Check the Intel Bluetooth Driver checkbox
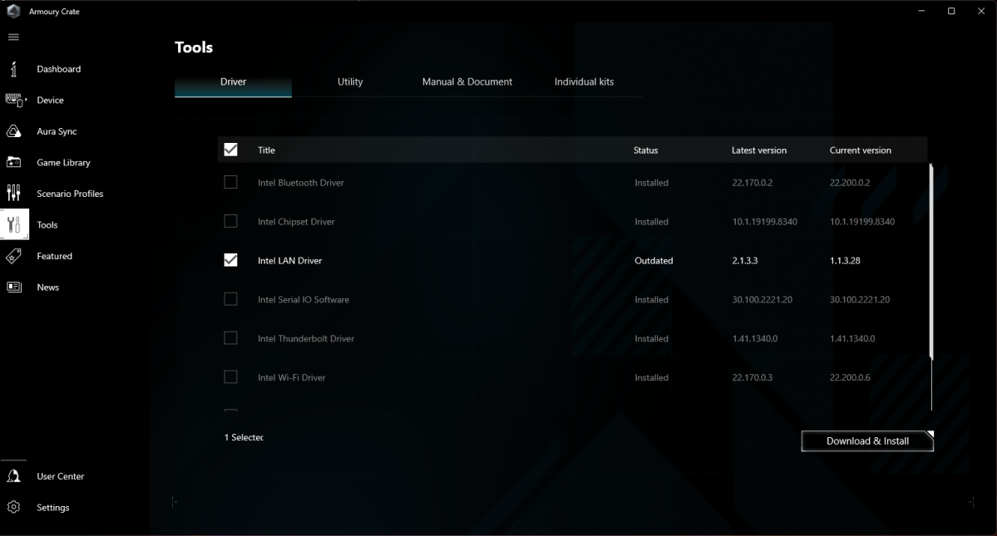 pyautogui.click(x=231, y=182)
